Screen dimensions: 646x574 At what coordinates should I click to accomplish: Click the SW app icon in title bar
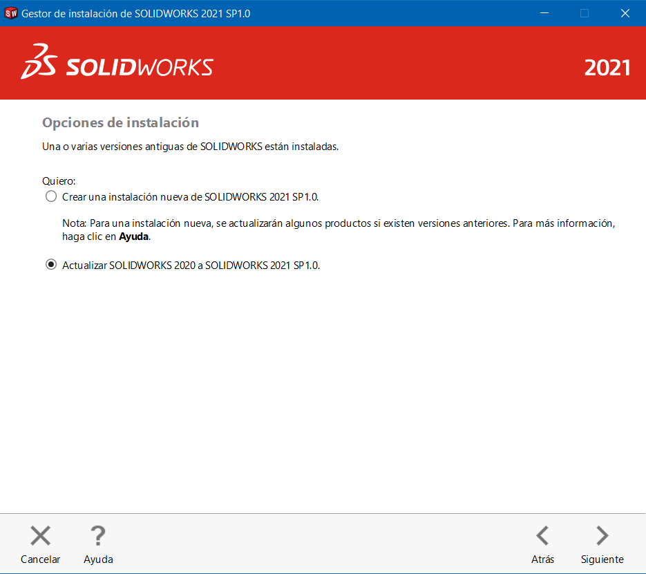[x=11, y=13]
